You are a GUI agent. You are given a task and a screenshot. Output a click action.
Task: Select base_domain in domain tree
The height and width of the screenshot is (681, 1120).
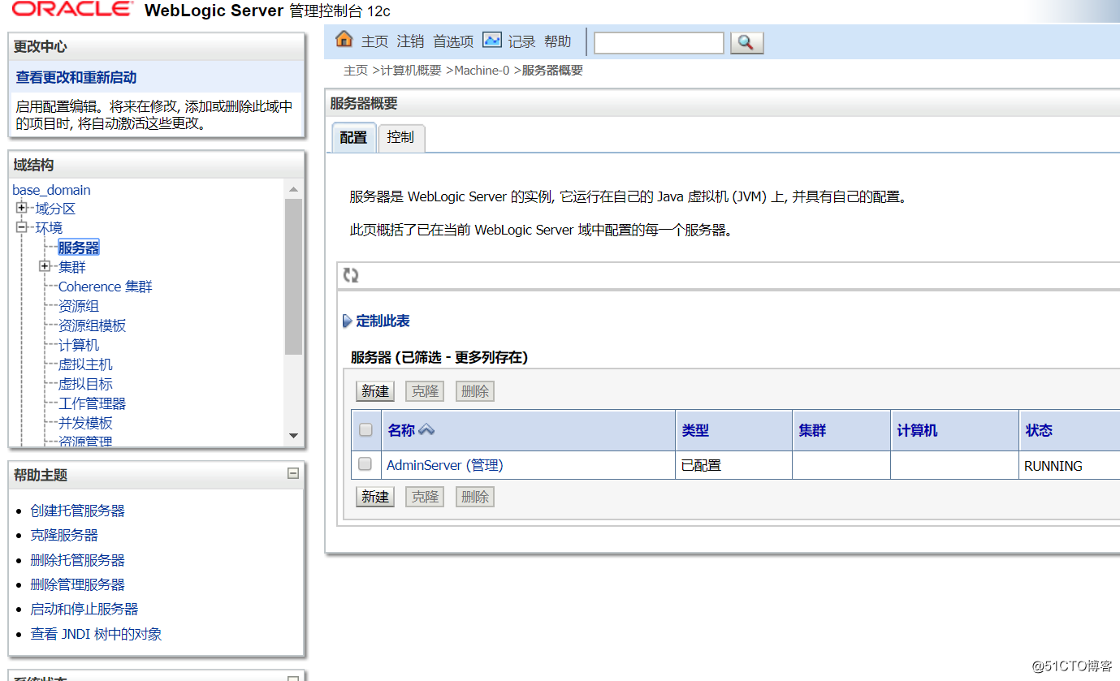(52, 190)
